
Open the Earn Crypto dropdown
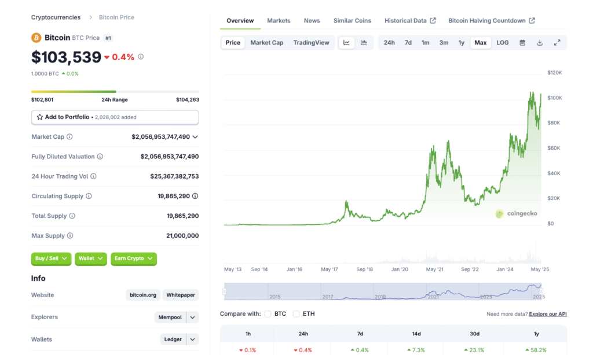(x=134, y=258)
